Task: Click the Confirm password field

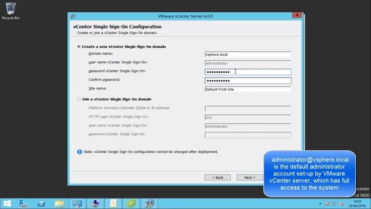Action: point(248,81)
